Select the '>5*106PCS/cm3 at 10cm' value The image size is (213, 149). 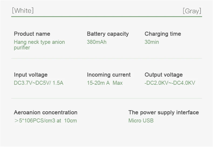pyautogui.click(x=45, y=121)
